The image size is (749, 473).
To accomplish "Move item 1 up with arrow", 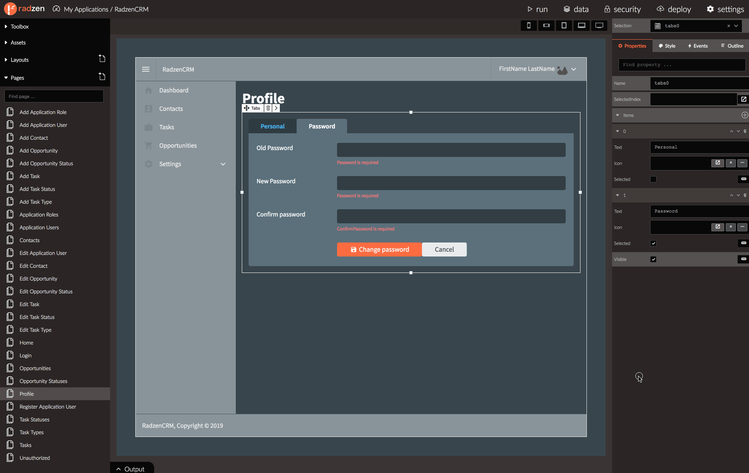I will (x=731, y=195).
